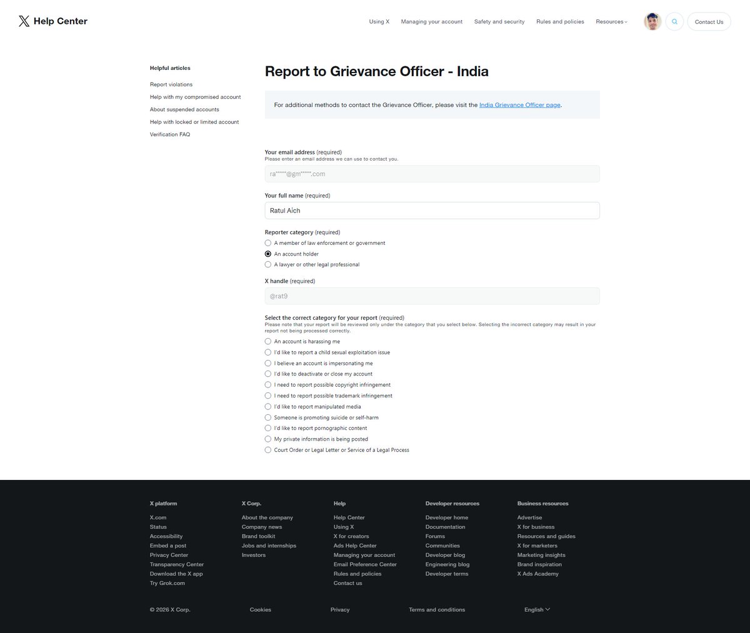Open Investors footer link
The width and height of the screenshot is (750, 633).
[x=254, y=555]
